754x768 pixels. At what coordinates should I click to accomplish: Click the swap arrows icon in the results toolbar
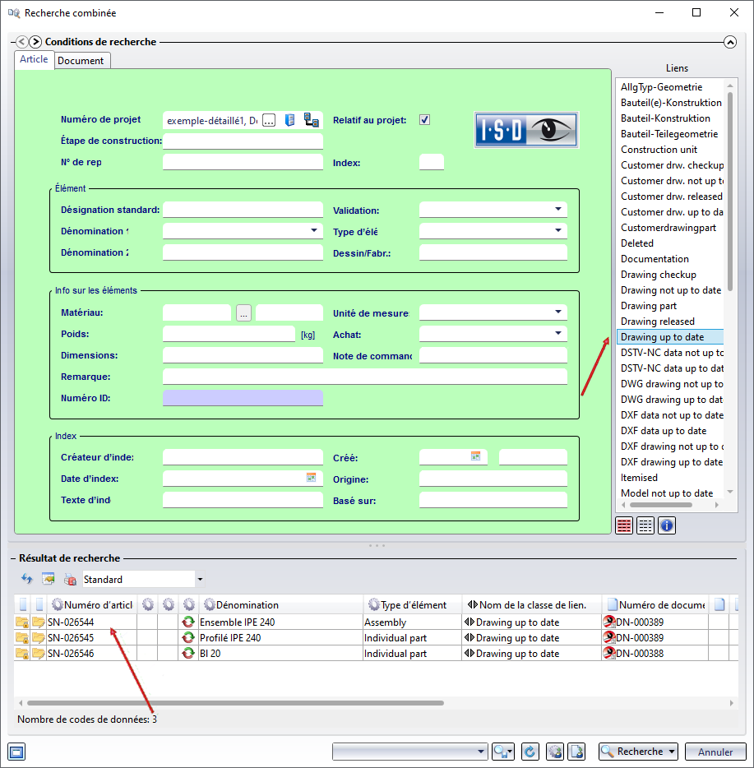click(27, 579)
